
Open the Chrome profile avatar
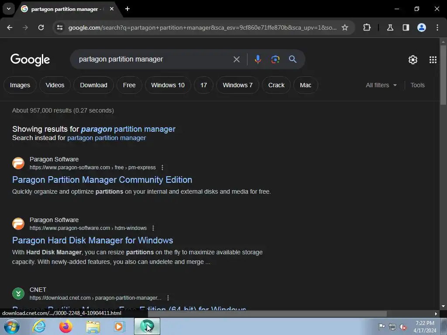click(422, 27)
